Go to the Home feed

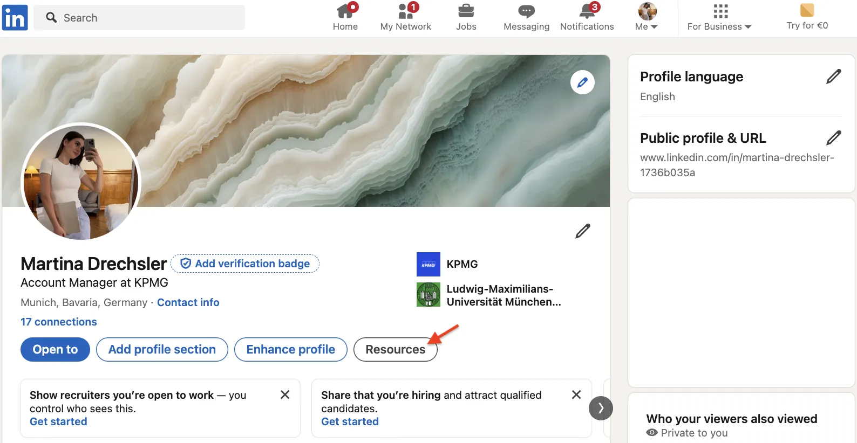pyautogui.click(x=345, y=17)
